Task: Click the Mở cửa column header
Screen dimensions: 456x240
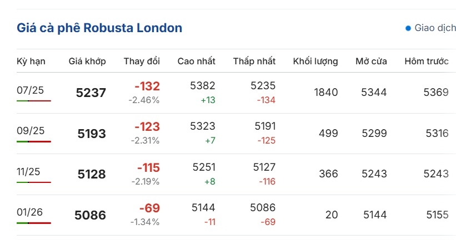Action: tap(371, 61)
